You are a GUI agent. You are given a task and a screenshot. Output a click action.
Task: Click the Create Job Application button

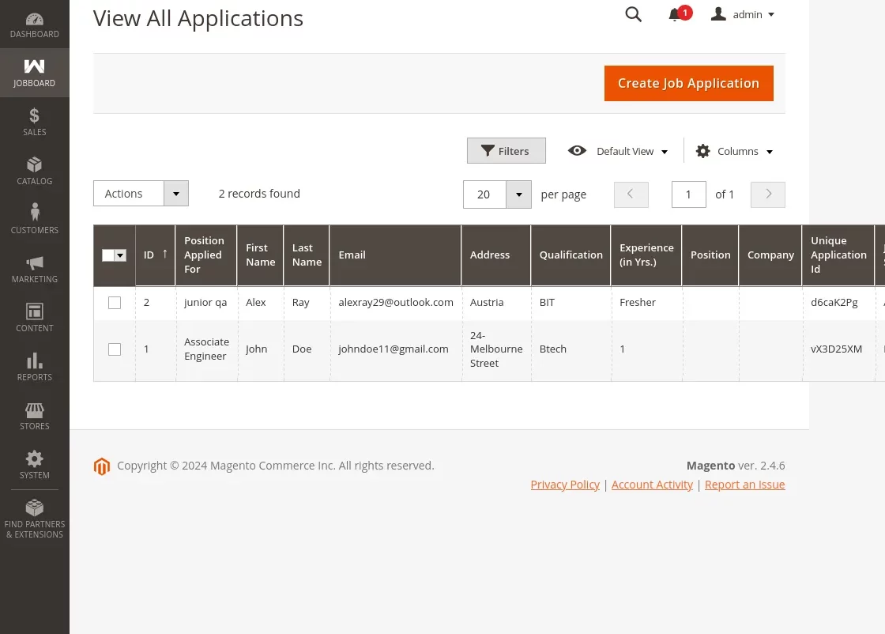(x=688, y=83)
